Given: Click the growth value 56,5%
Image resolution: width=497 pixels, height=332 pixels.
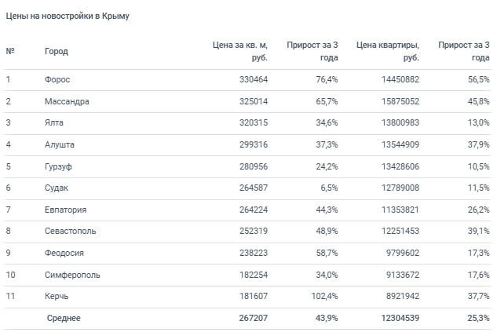Looking at the screenshot, I should [479, 79].
